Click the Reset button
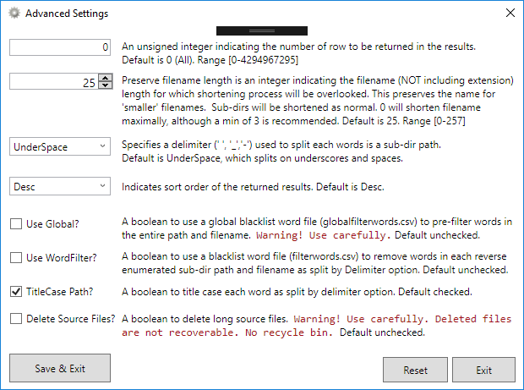The height and width of the screenshot is (390, 524). tap(415, 370)
